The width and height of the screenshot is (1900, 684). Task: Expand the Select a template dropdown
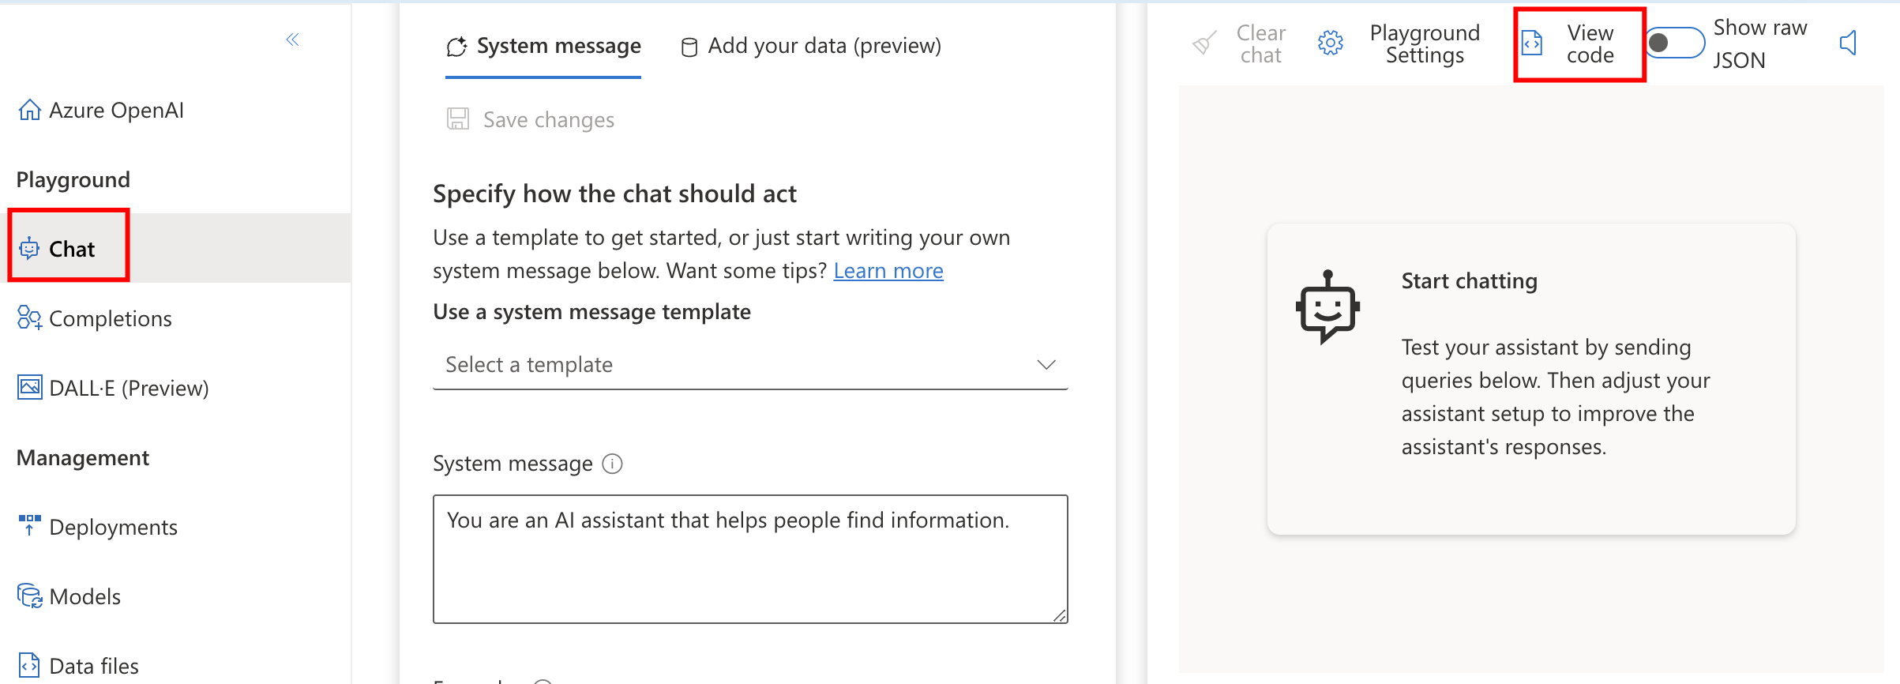[749, 365]
